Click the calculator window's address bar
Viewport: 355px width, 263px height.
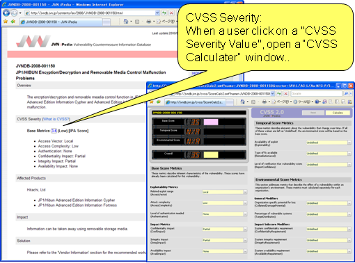pyautogui.click(x=222, y=94)
